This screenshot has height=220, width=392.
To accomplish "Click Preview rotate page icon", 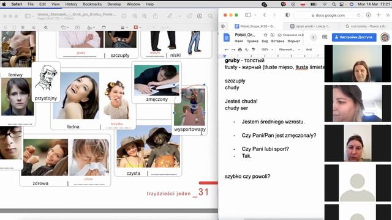I will click(x=189, y=16).
